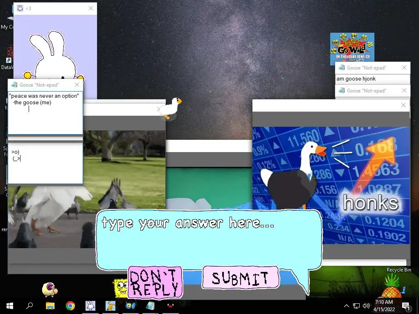Open the clock showing 7:10 AM
Image resolution: width=419 pixels, height=314 pixels.
[x=384, y=302]
